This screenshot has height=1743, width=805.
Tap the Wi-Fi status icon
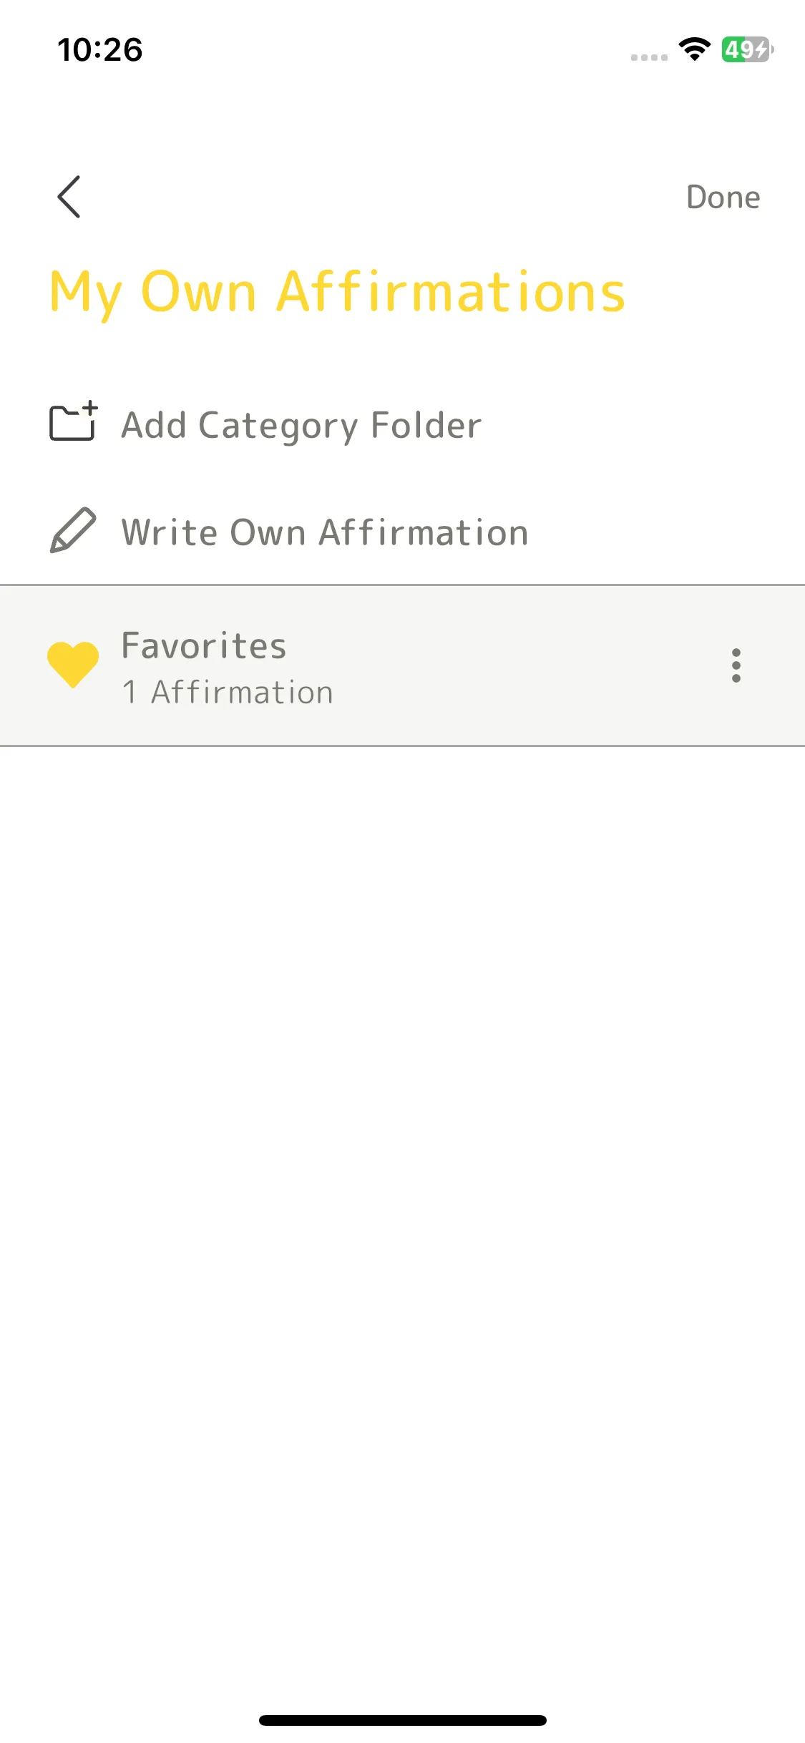click(694, 49)
